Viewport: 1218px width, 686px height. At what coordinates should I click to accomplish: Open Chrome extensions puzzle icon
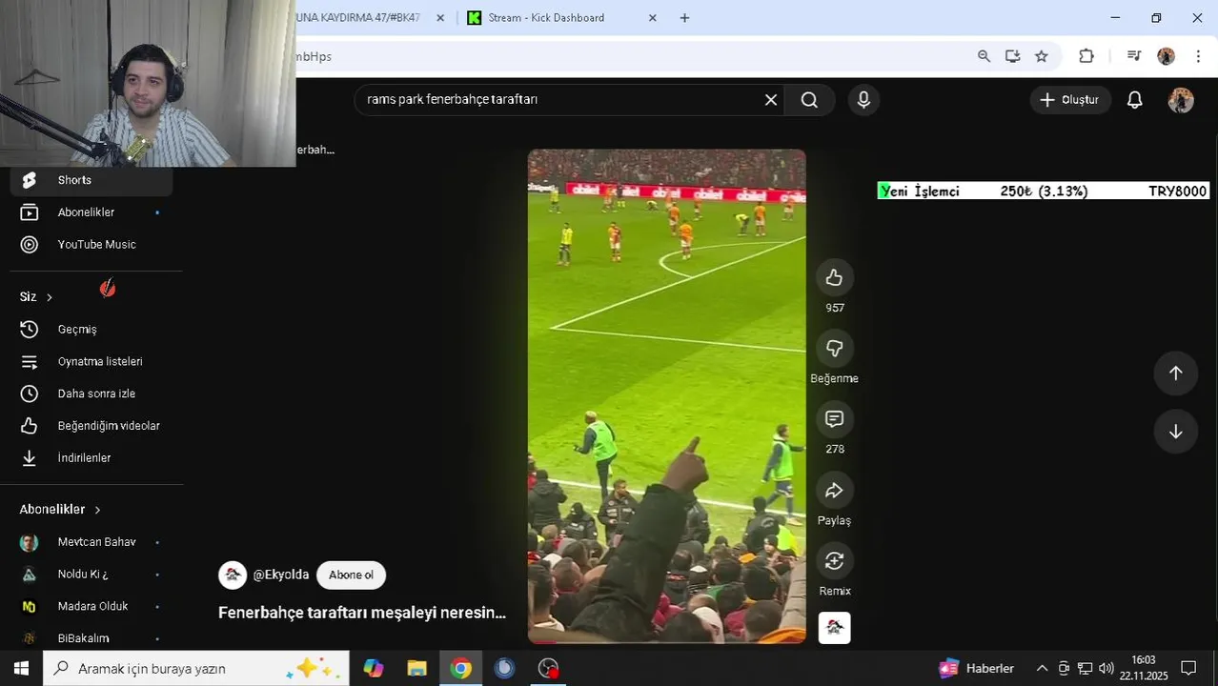1086,56
